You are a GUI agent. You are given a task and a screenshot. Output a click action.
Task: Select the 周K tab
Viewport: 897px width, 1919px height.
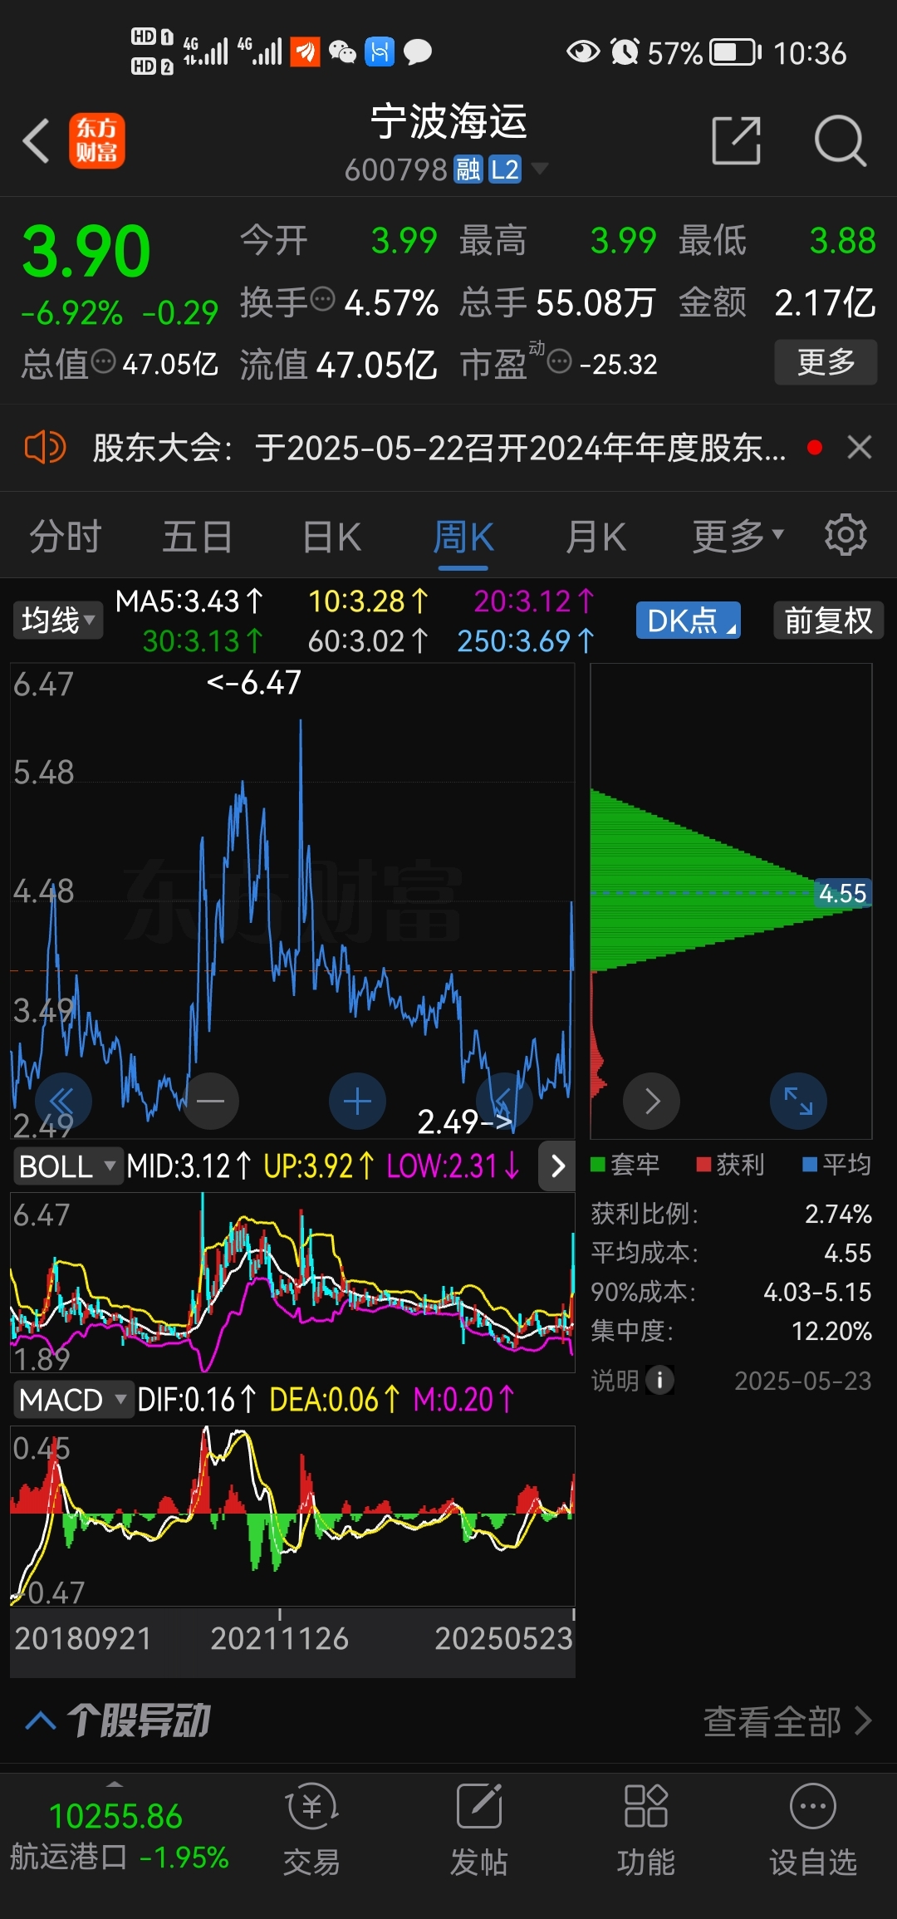tap(463, 537)
